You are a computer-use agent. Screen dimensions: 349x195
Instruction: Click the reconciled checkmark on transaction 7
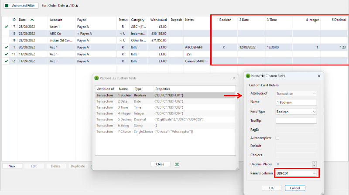[7, 27]
